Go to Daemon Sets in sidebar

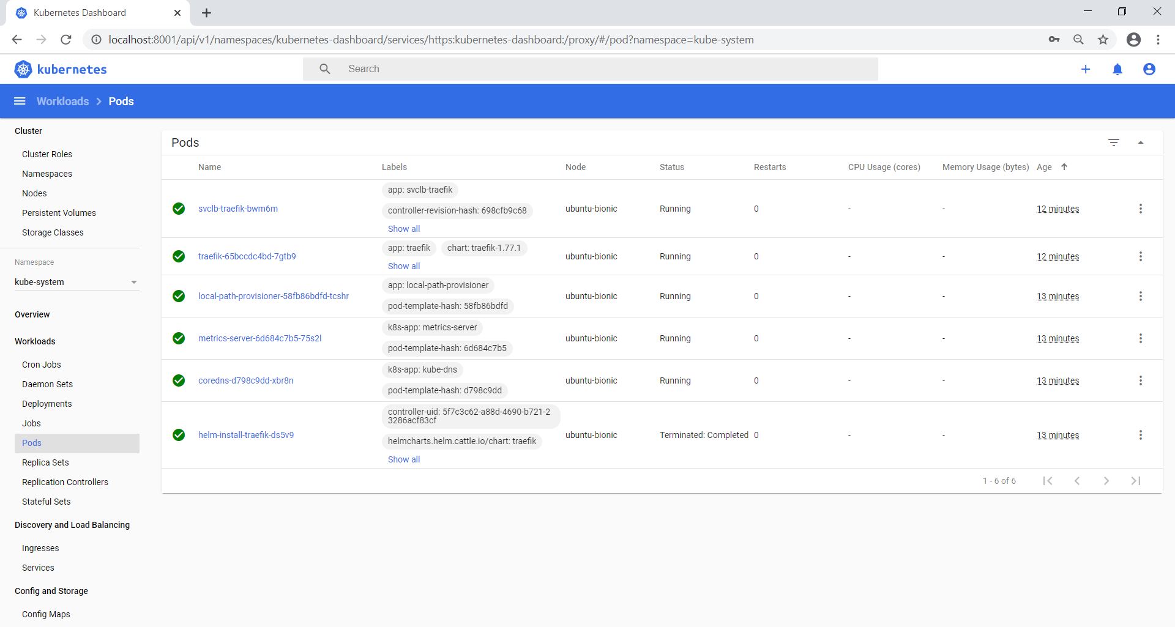tap(47, 384)
